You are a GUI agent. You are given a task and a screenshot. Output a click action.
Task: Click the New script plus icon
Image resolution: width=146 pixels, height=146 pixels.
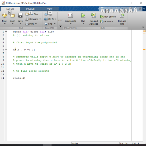tap(4, 15)
